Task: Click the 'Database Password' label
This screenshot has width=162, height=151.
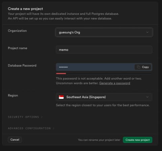Action: 22,65
